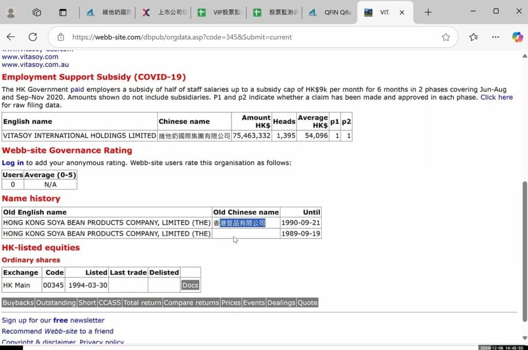The width and height of the screenshot is (528, 350).
Task: Reload the page with refresh icon
Action: (33, 37)
